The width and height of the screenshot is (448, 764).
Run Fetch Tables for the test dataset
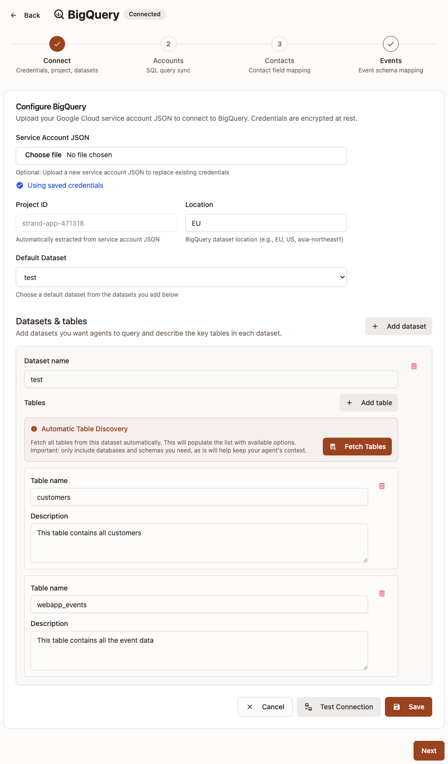(357, 447)
